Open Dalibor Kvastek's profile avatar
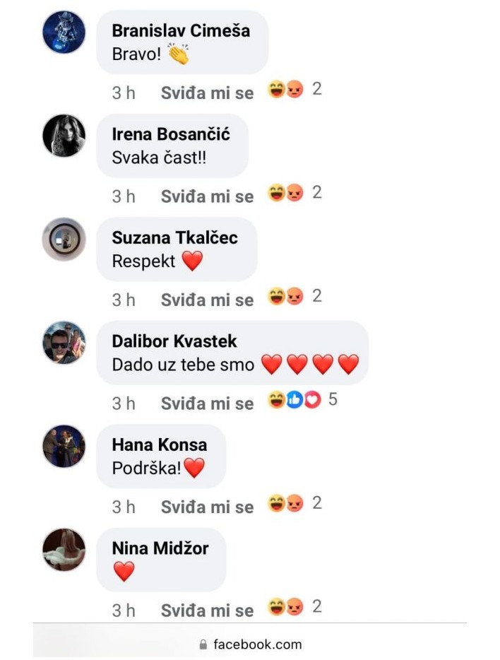Viewport: 500px width, 660px height. (64, 343)
